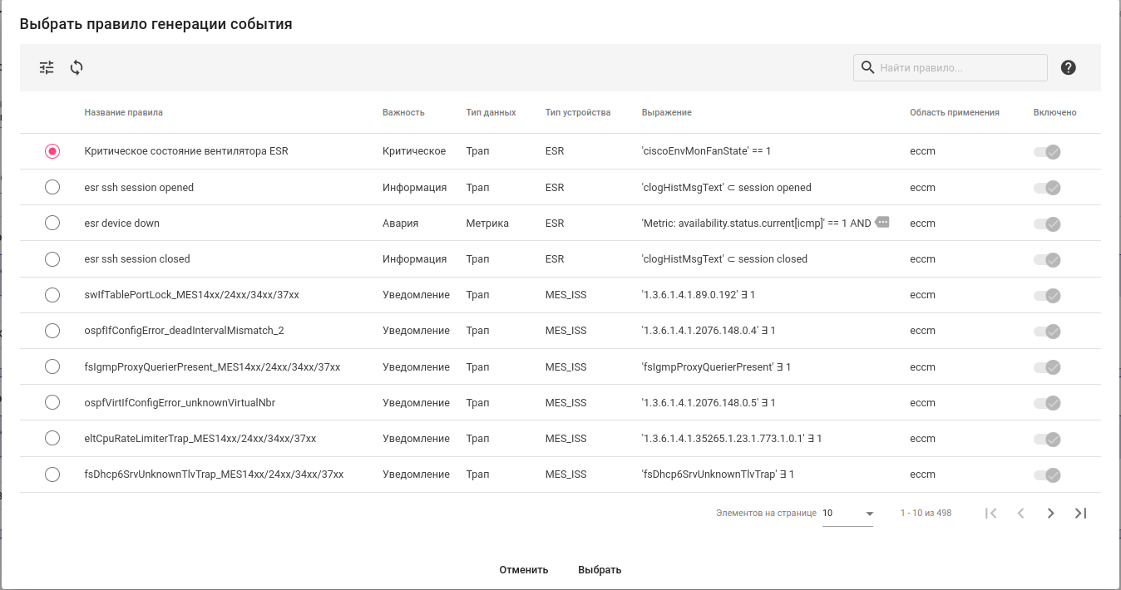The width and height of the screenshot is (1121, 590).
Task: Jump to the last page arrow
Action: pyautogui.click(x=1080, y=514)
